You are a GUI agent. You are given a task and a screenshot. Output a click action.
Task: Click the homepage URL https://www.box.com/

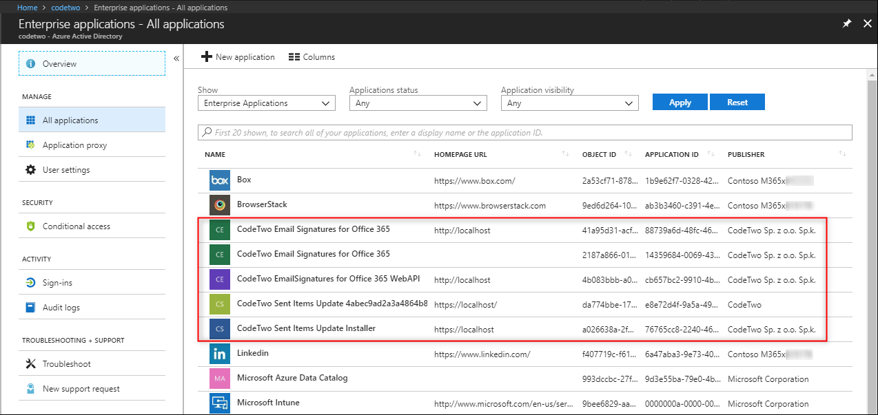[x=475, y=181]
